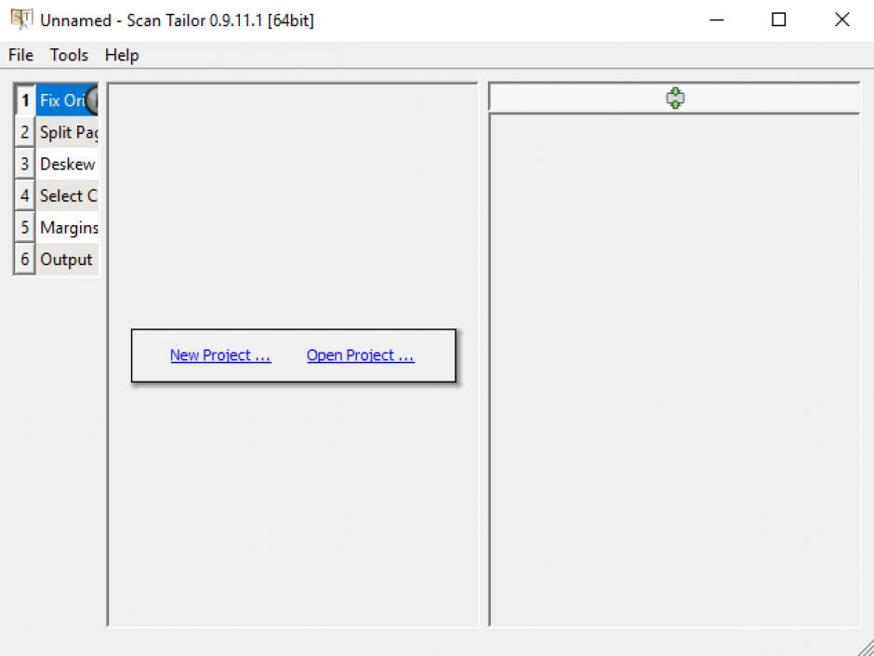Go to the Select Content stage
The width and height of the screenshot is (874, 656).
point(68,195)
